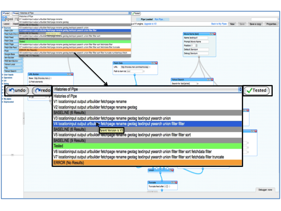The height and width of the screenshot is (211, 281).
Task: Click the Layout button
Action: tap(7, 24)
